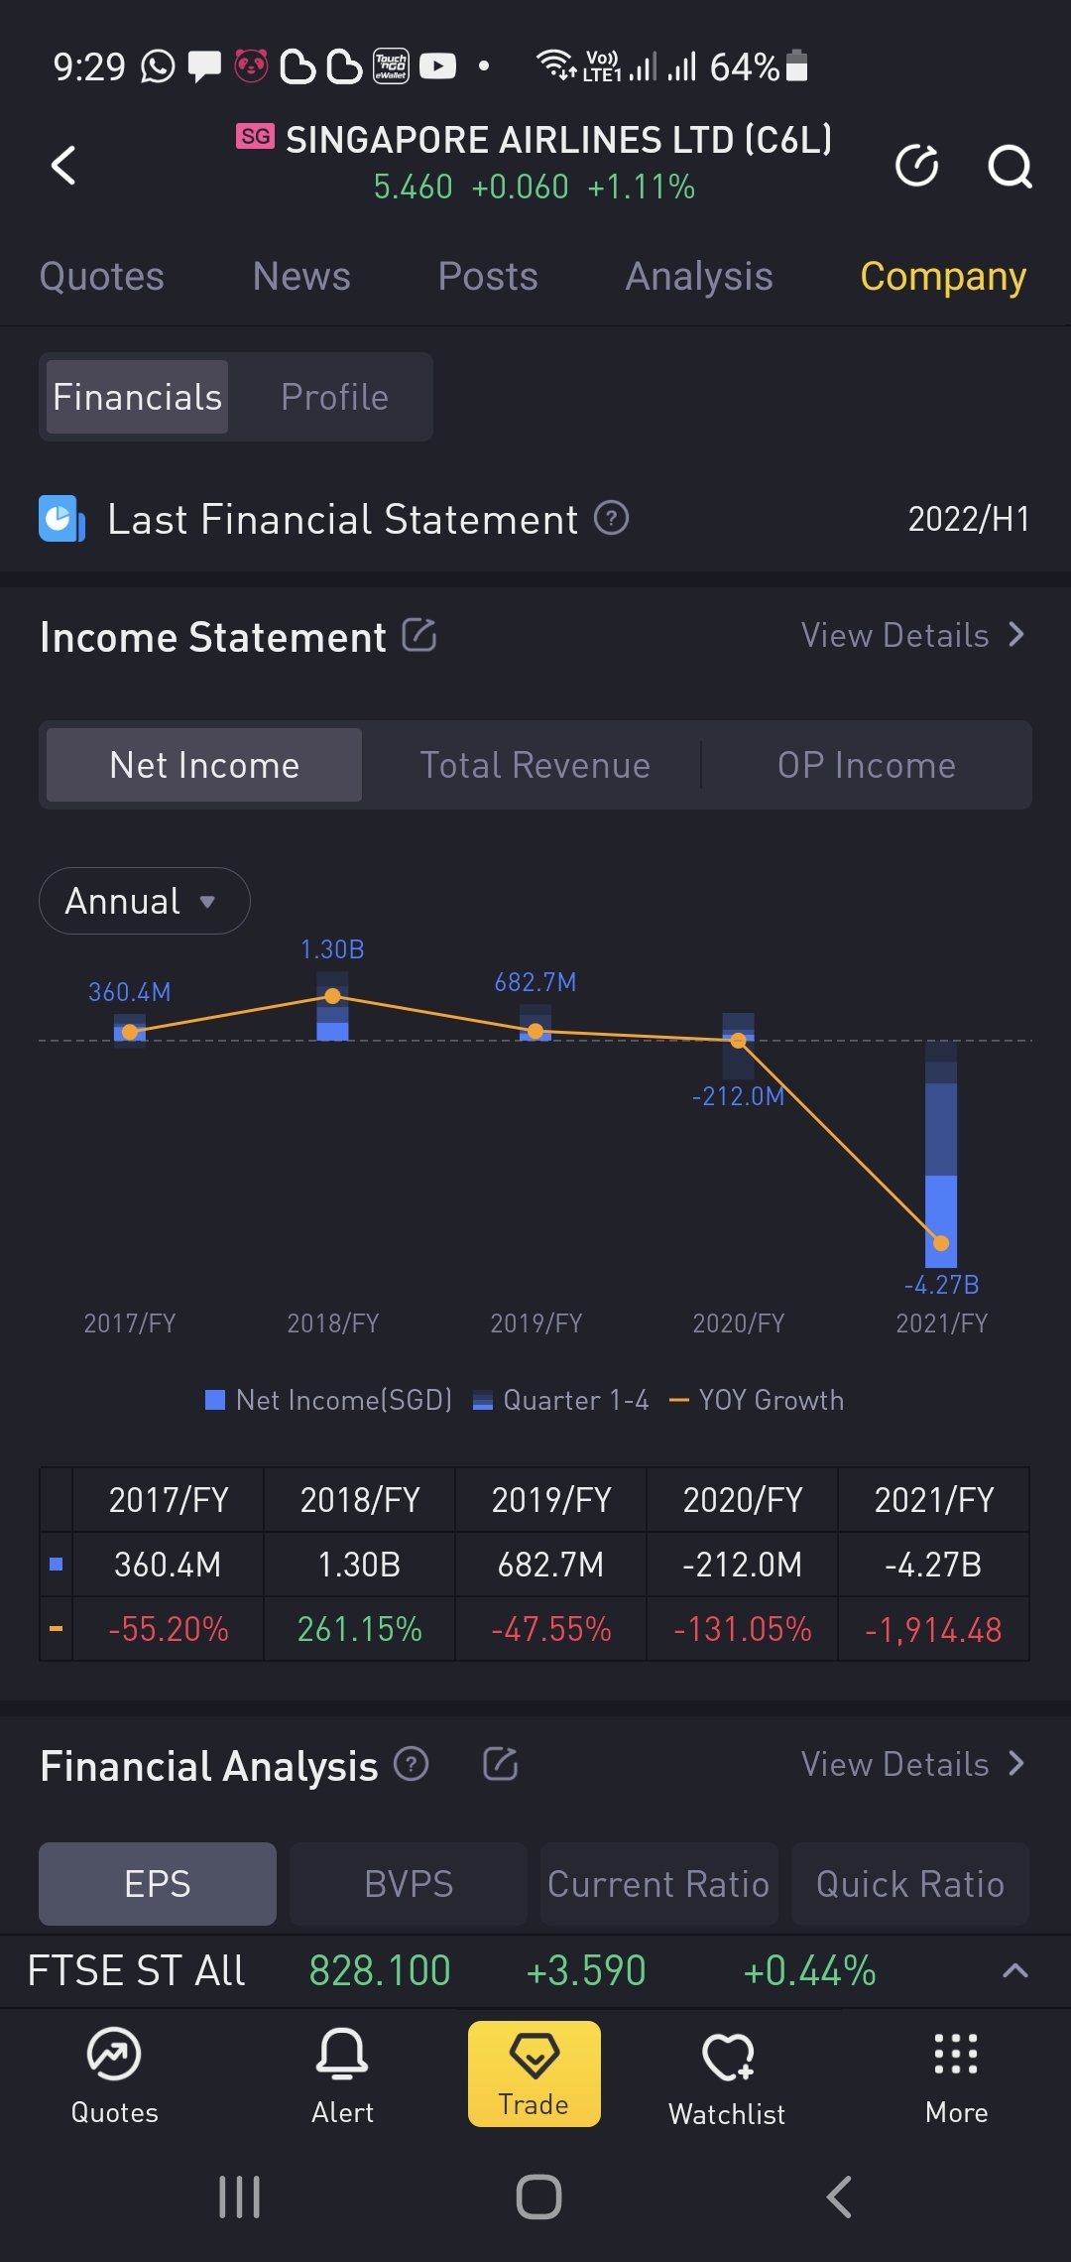Viewport: 1071px width, 2262px height.
Task: Switch to the Posts tab
Action: (488, 277)
